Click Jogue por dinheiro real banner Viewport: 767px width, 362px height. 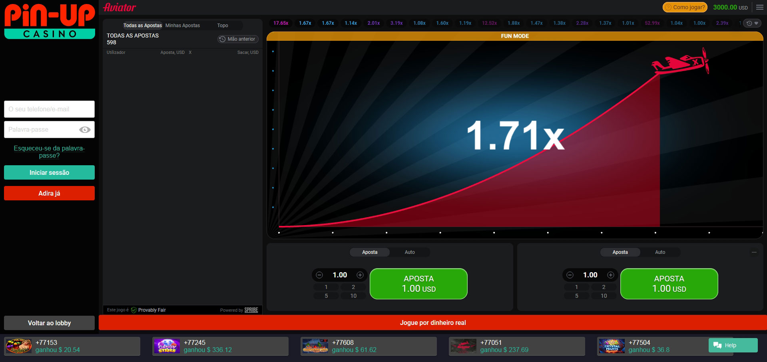tap(433, 322)
